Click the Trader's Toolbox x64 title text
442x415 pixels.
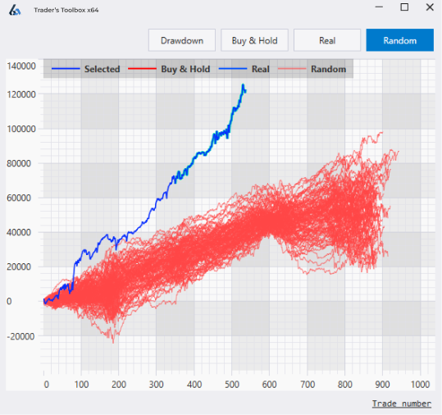pos(66,10)
